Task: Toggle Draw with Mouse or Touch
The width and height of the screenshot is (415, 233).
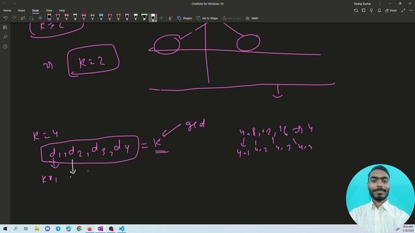Action: click(170, 18)
